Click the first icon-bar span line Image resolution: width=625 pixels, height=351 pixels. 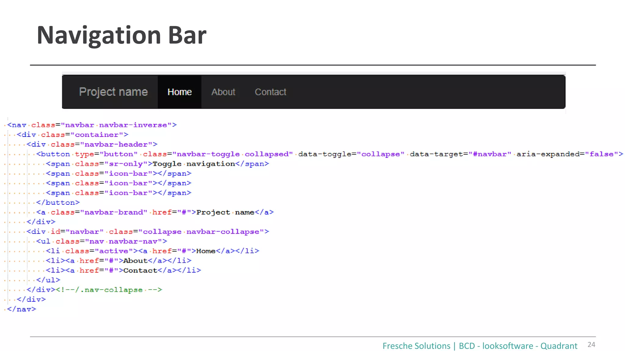point(118,174)
